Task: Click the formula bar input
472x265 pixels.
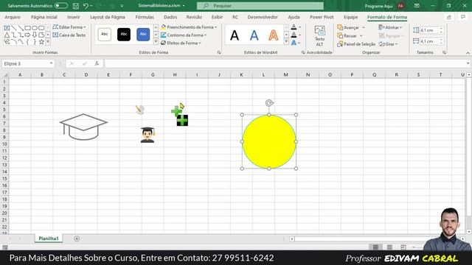Action: (285, 63)
